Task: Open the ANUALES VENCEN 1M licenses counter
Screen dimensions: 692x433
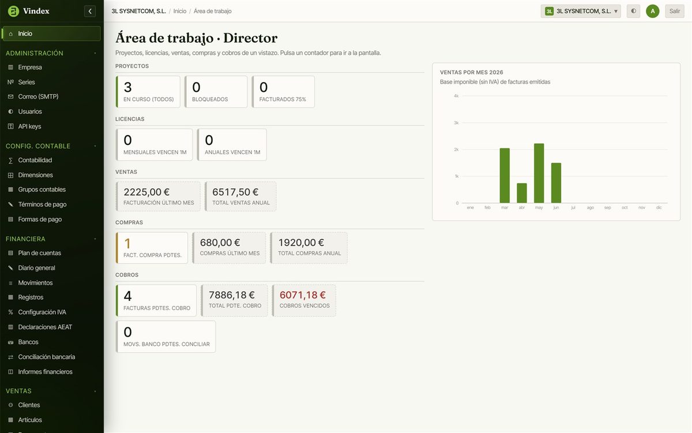Action: [x=232, y=144]
